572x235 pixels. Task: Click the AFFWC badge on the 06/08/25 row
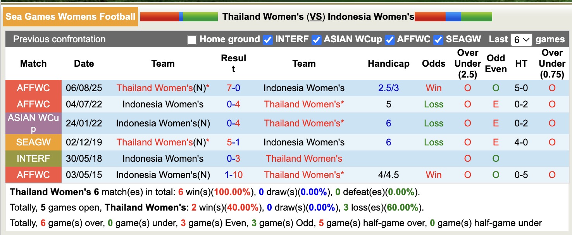pos(33,88)
